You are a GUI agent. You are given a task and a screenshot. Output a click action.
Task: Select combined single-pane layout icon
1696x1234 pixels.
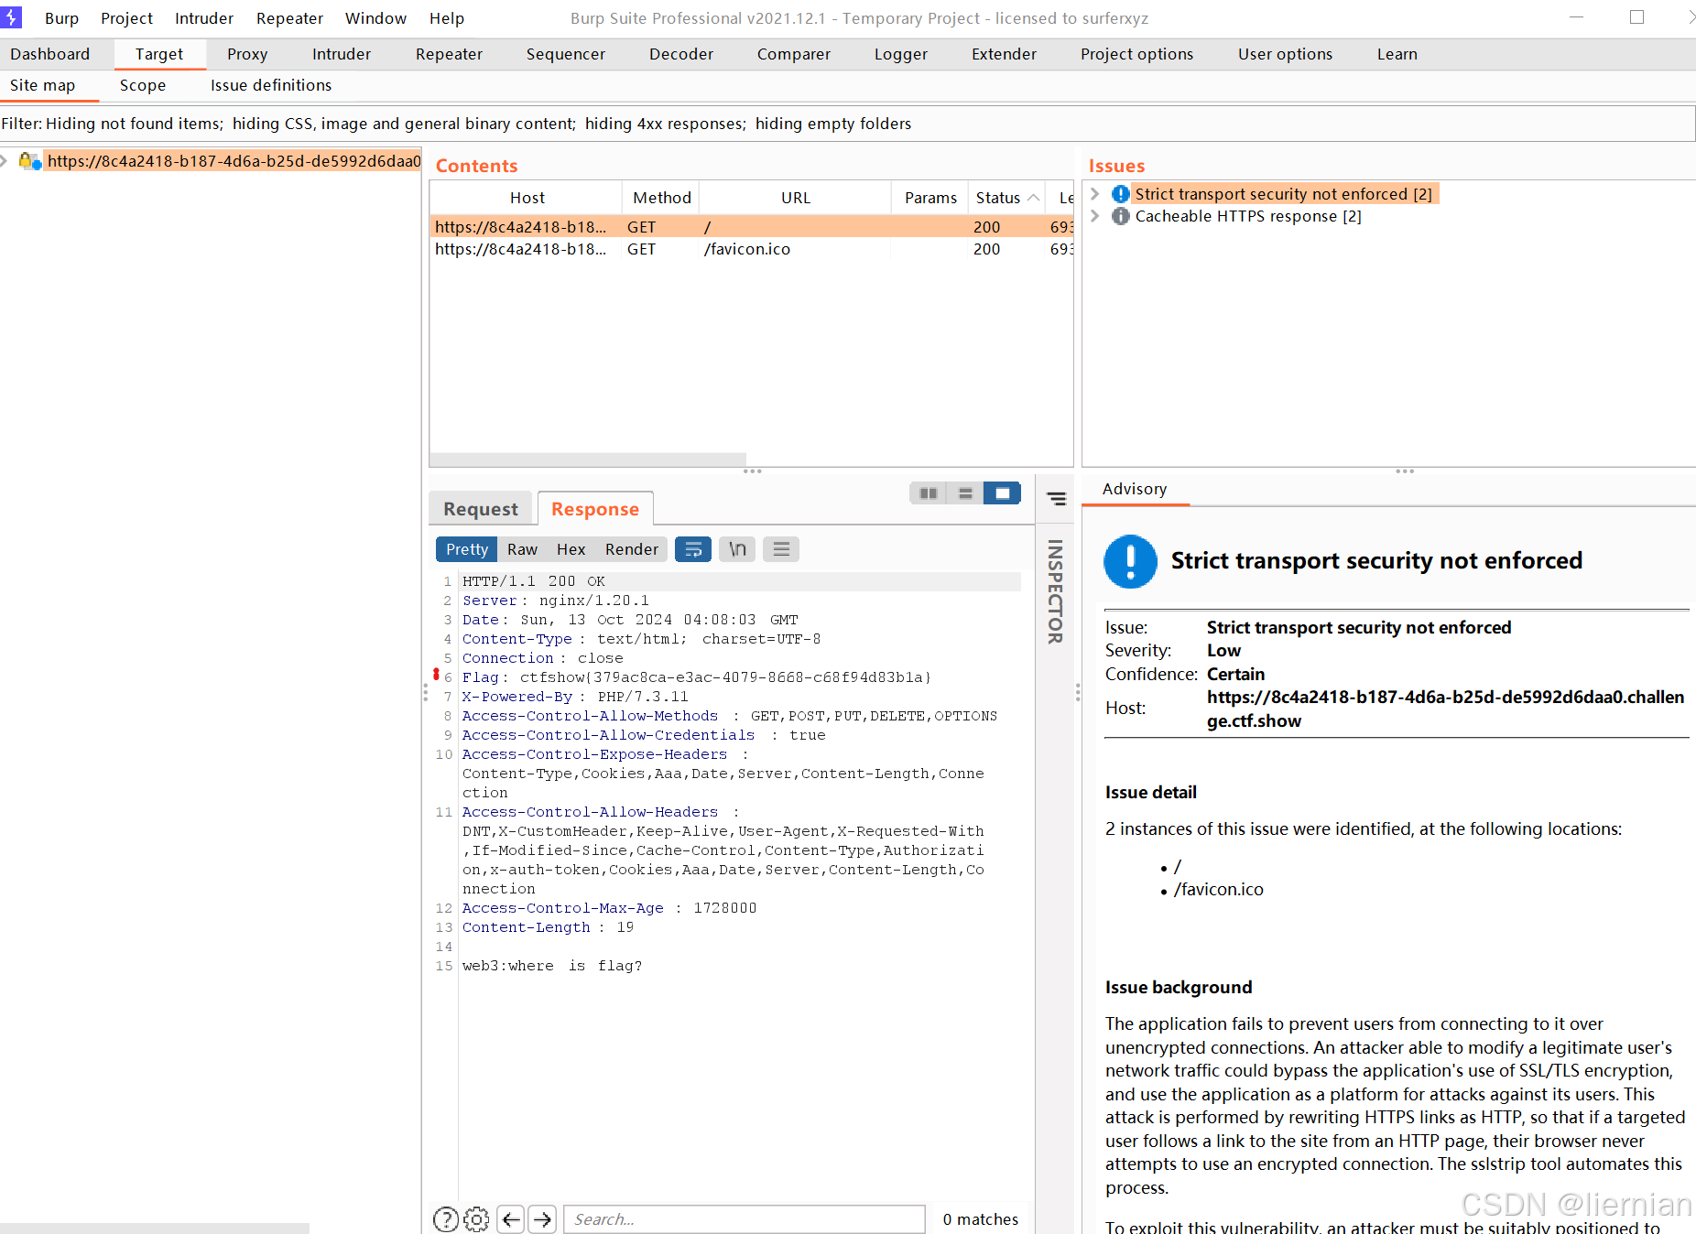pos(1002,493)
